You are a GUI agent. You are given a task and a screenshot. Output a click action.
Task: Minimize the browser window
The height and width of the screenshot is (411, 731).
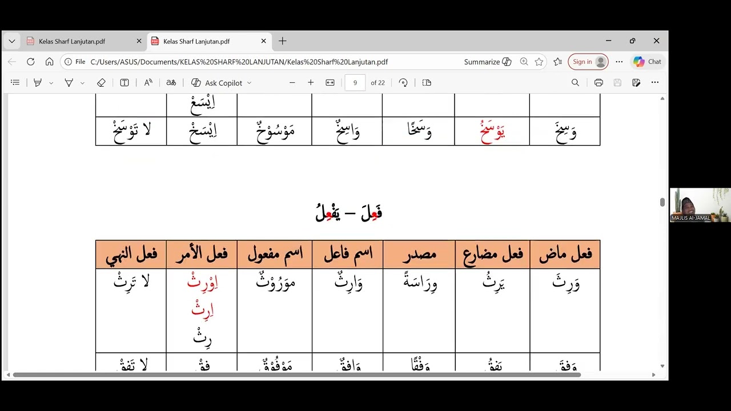pos(609,41)
